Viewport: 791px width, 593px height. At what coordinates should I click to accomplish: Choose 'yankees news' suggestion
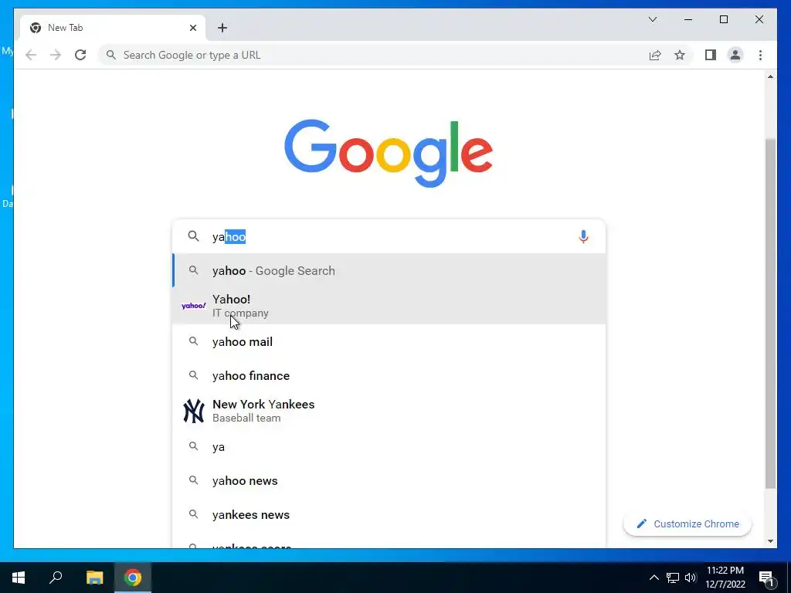[x=389, y=515]
